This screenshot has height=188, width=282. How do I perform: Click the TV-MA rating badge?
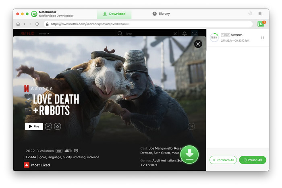click(x=31, y=157)
